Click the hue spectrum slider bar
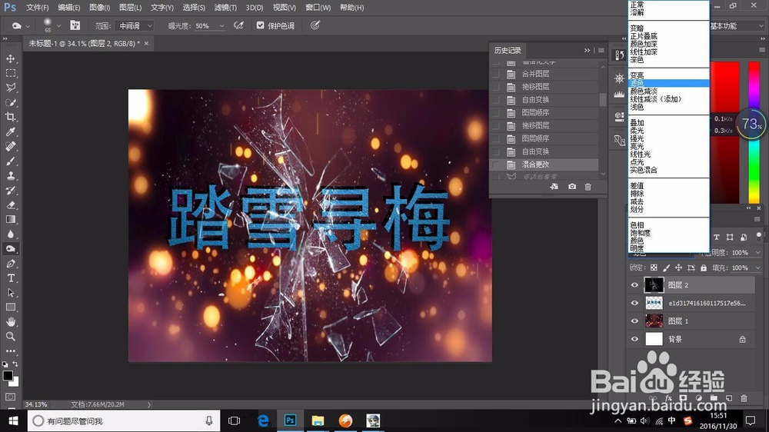This screenshot has height=432, width=769. tap(754, 132)
